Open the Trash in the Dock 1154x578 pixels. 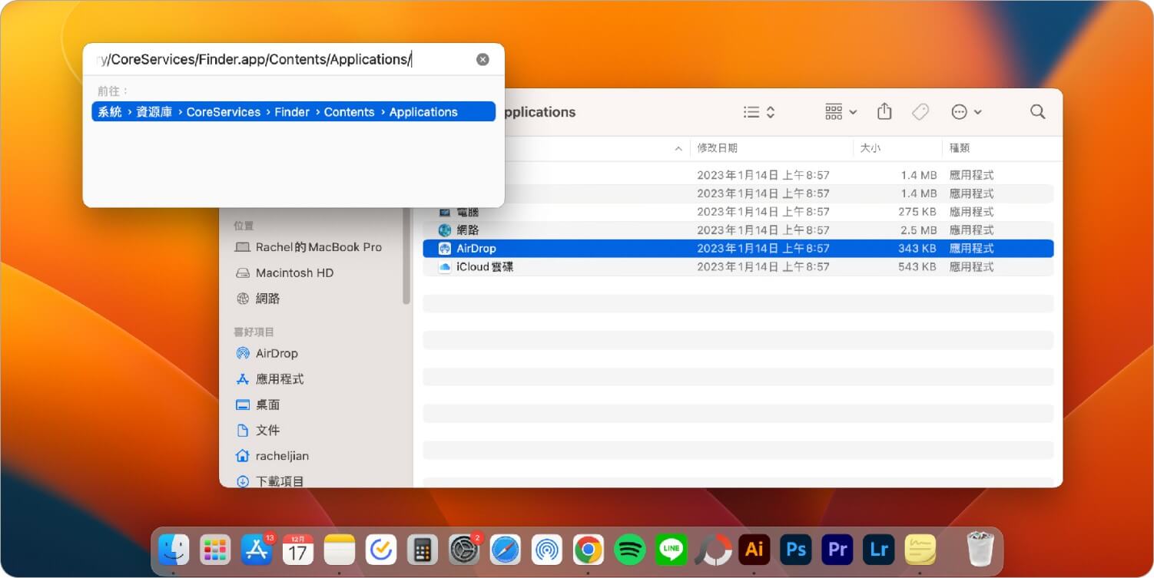point(980,550)
